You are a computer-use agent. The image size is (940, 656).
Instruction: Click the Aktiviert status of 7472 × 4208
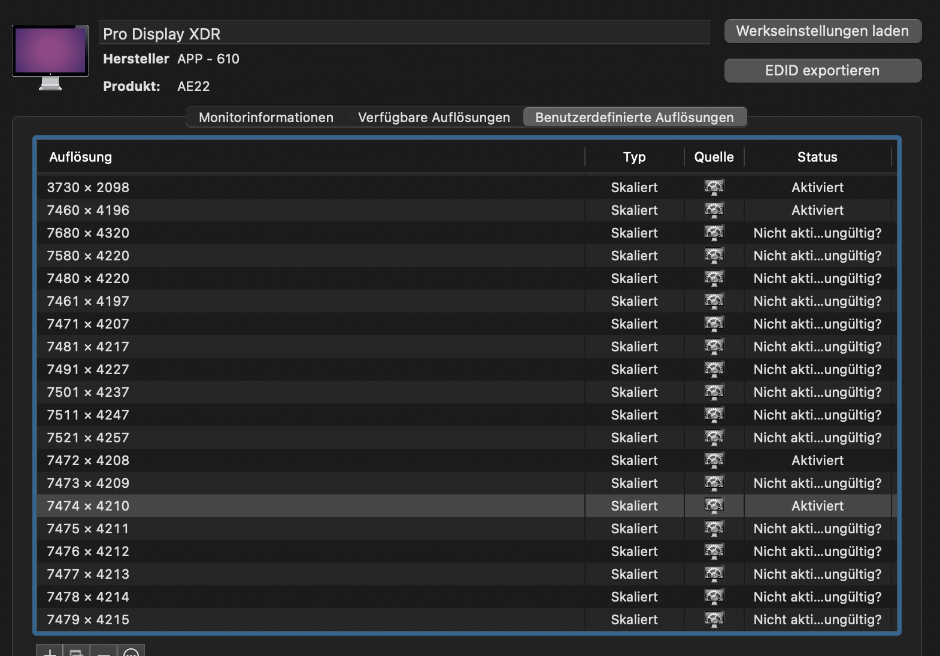click(817, 460)
